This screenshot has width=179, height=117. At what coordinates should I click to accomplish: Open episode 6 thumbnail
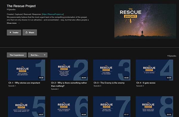click(x=69, y=107)
